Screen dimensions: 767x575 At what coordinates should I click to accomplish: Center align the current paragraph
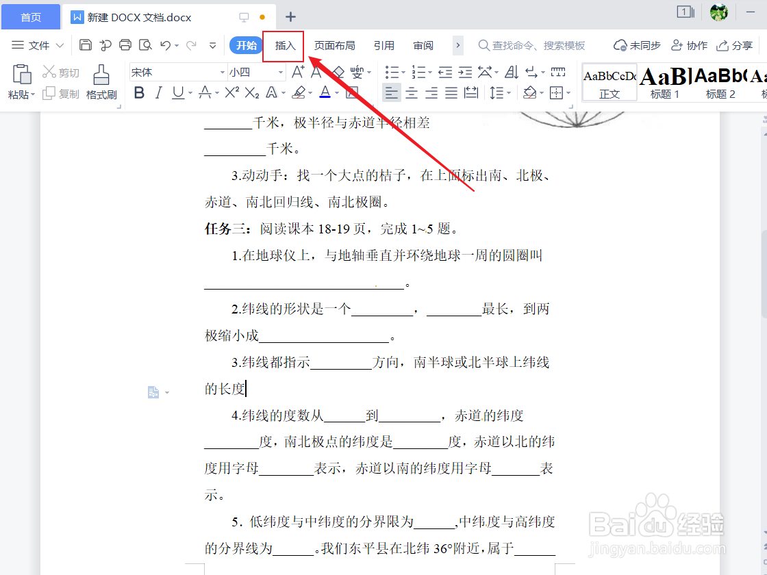point(411,92)
